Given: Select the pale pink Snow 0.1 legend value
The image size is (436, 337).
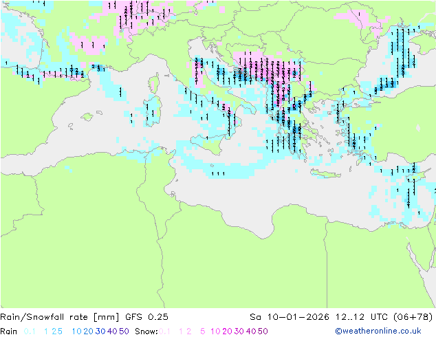Looking at the screenshot, I should 164,331.
